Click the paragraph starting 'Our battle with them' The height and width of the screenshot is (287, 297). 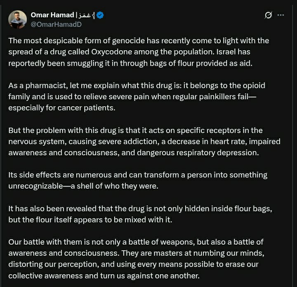pos(137,259)
